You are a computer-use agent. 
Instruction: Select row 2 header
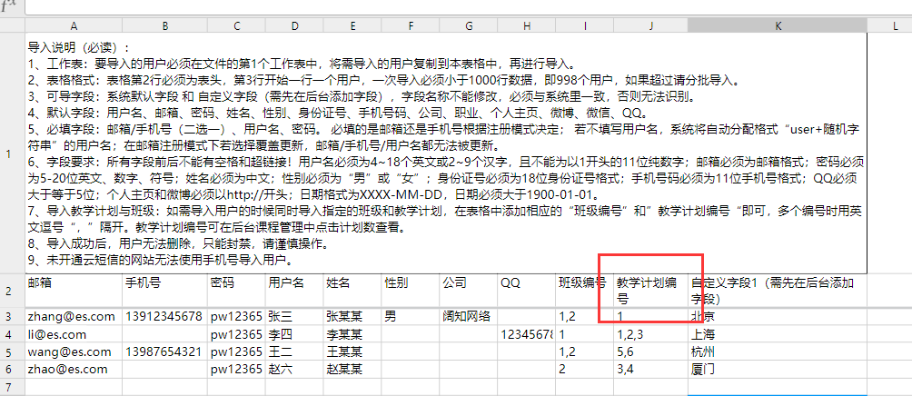[12, 290]
